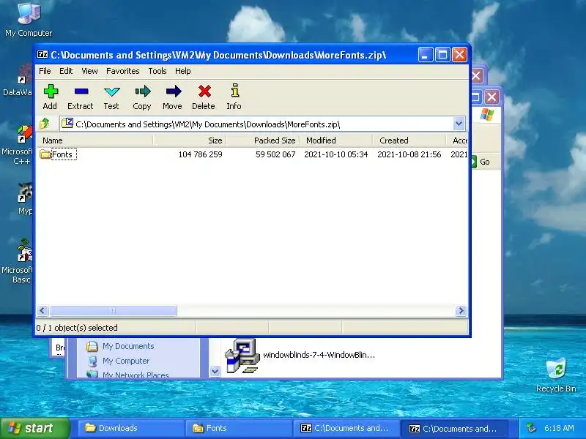This screenshot has width=586, height=439.
Task: Click horizontal scrollbar left arrow
Action: tap(42, 310)
